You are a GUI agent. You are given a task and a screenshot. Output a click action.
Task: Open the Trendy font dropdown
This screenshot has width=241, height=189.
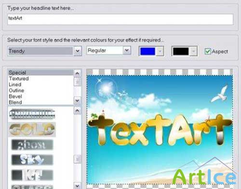[x=78, y=51]
